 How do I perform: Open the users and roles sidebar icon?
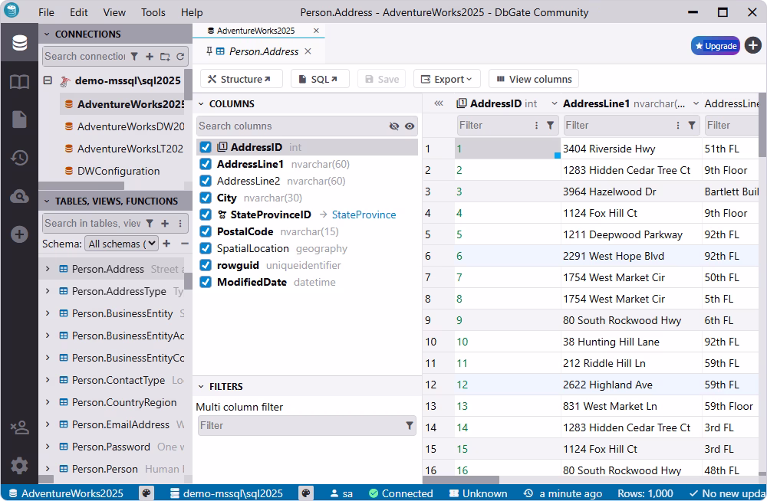click(20, 427)
